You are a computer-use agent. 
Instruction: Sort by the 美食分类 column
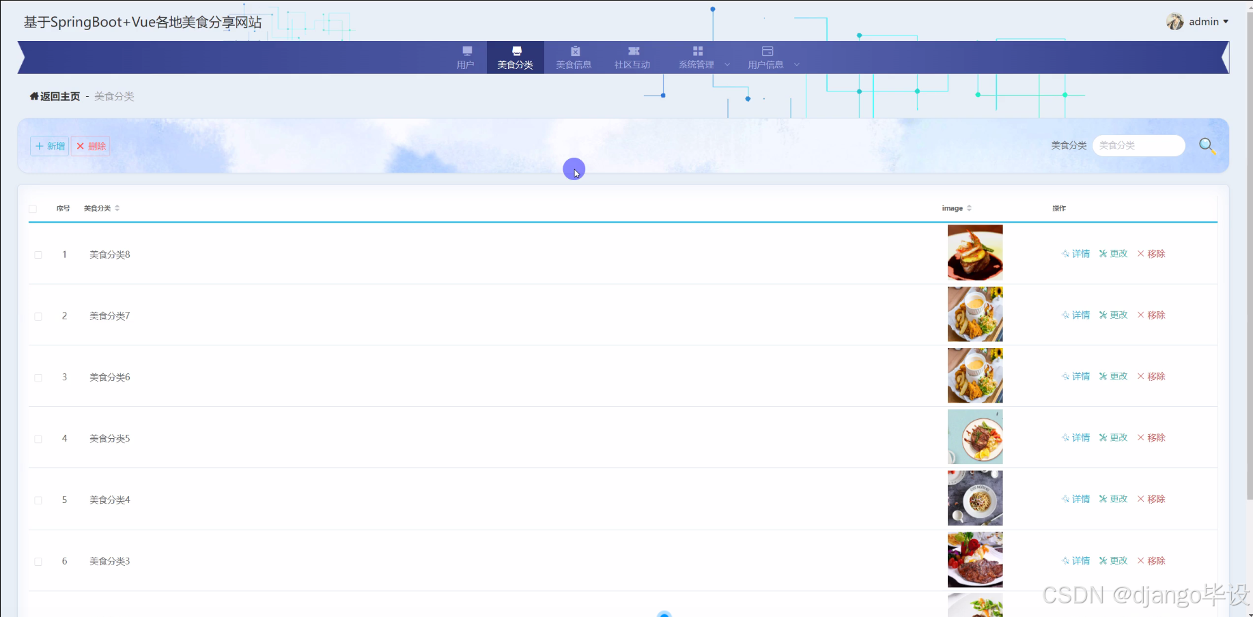click(102, 208)
